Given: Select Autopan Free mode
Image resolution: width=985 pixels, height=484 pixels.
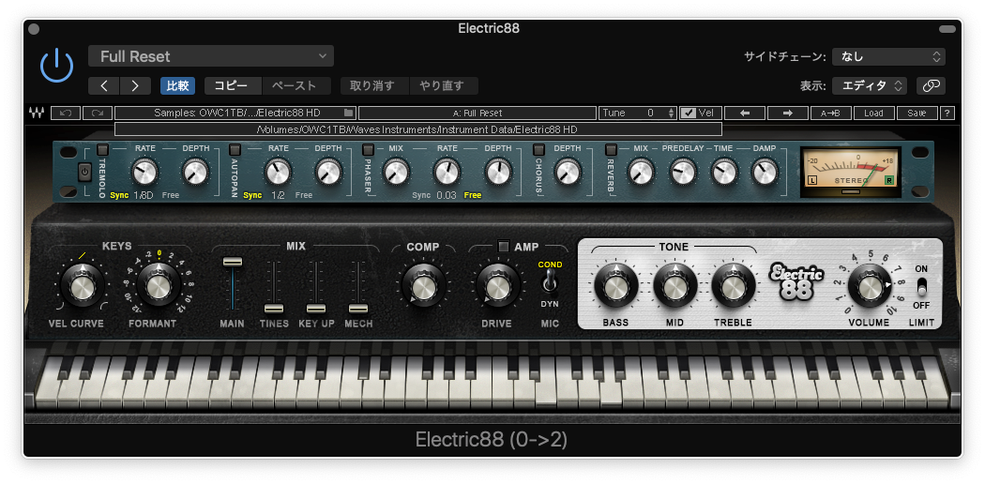Looking at the screenshot, I should (x=303, y=195).
